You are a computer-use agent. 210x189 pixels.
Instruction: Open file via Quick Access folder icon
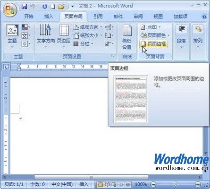pos(61,7)
